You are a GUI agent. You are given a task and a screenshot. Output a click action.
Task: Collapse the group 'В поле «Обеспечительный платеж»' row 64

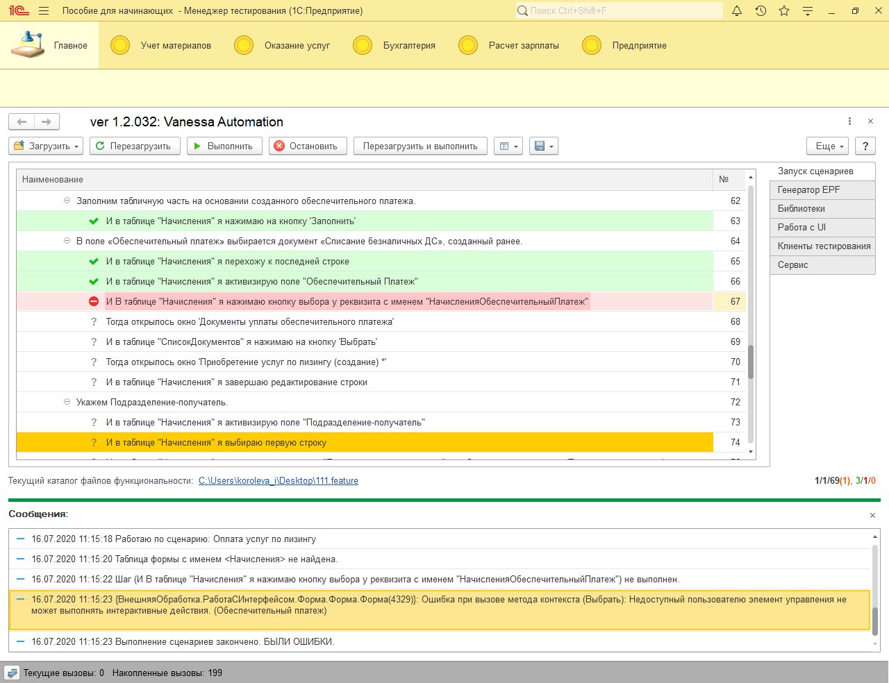(67, 241)
